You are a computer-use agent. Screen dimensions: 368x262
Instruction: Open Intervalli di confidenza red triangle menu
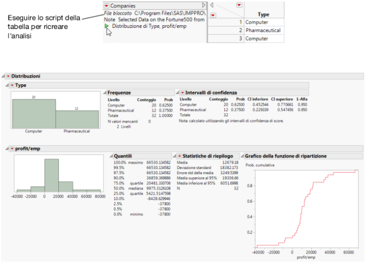click(x=182, y=93)
